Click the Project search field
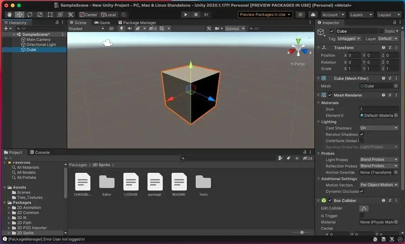The width and height of the screenshot is (405, 244). 228,158
